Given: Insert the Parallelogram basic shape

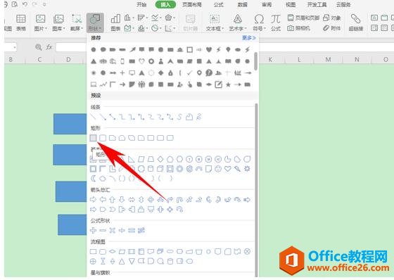Looking at the screenshot, I should pyautogui.click(x=141, y=159).
